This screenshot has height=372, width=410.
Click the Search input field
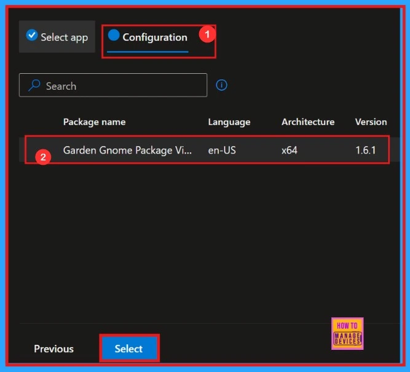click(x=113, y=85)
